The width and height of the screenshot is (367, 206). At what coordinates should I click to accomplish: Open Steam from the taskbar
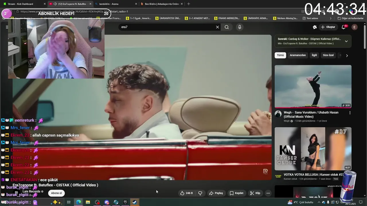point(134,202)
